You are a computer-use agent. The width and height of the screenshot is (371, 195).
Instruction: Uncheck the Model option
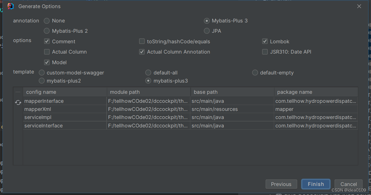click(47, 62)
